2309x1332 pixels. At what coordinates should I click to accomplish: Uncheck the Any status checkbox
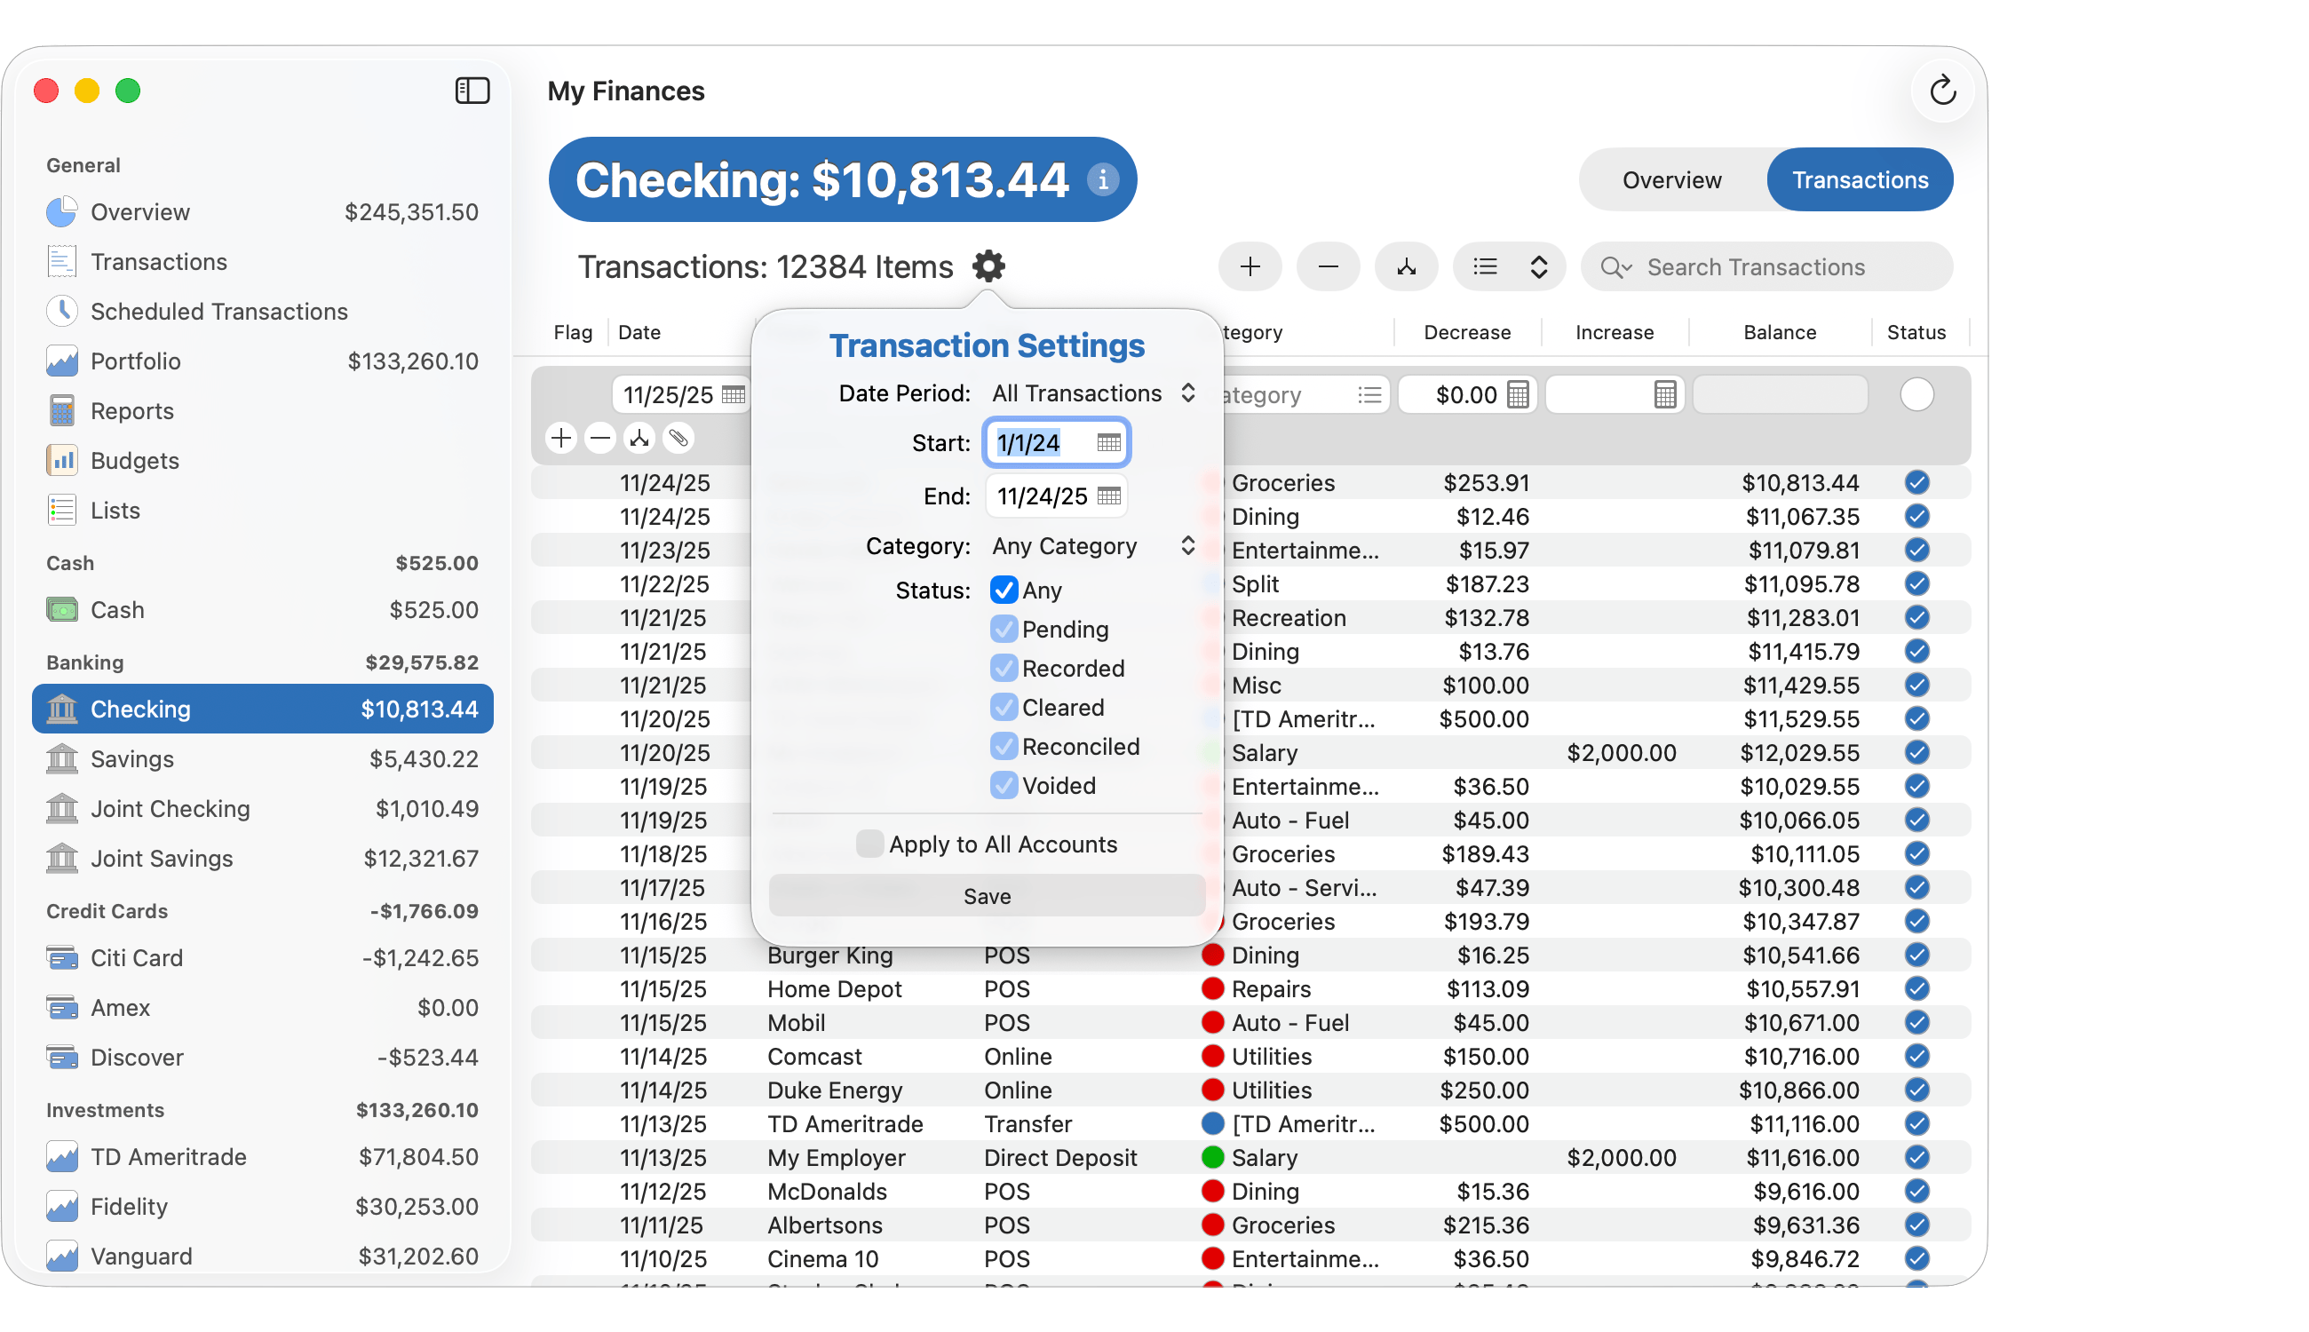click(1004, 590)
